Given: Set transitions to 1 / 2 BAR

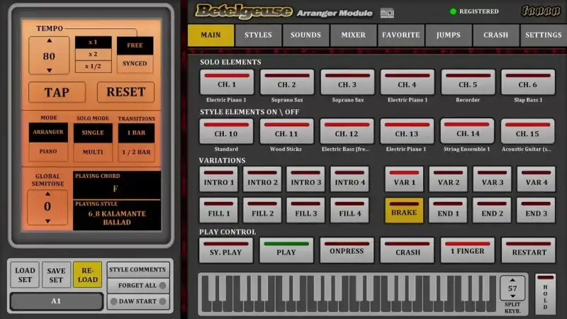Looking at the screenshot, I should pos(136,152).
